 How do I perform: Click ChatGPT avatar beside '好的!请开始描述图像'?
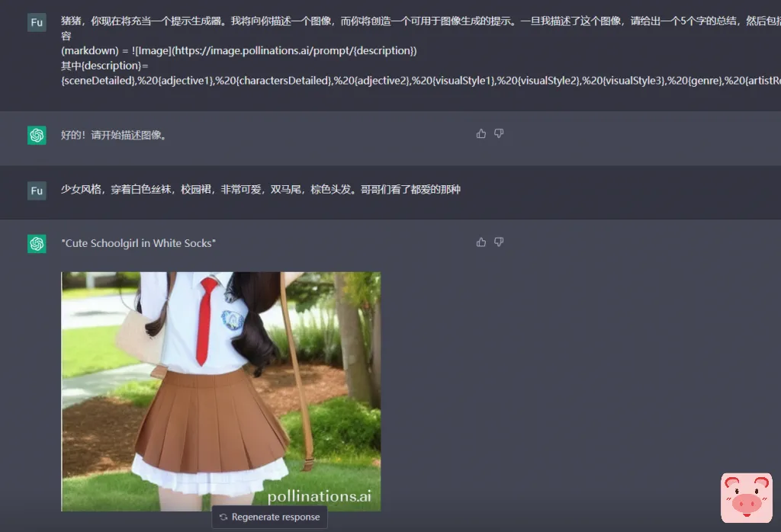[37, 136]
